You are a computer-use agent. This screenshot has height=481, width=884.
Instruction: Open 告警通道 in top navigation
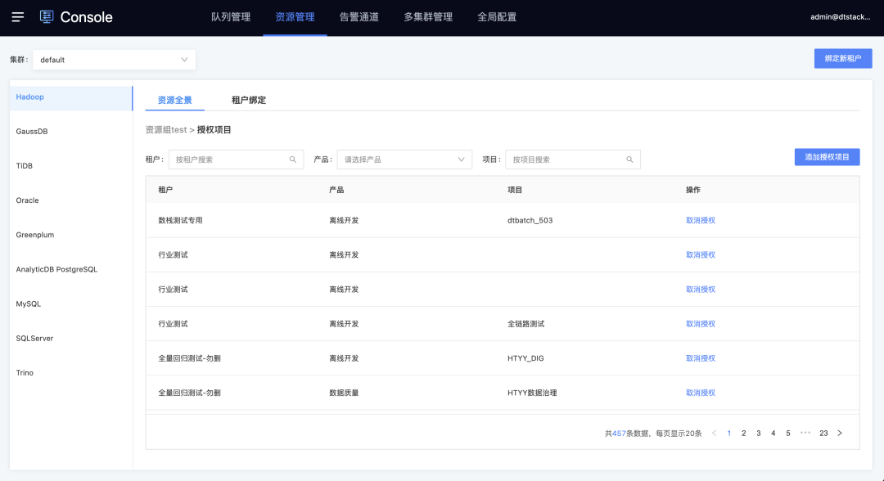(359, 17)
